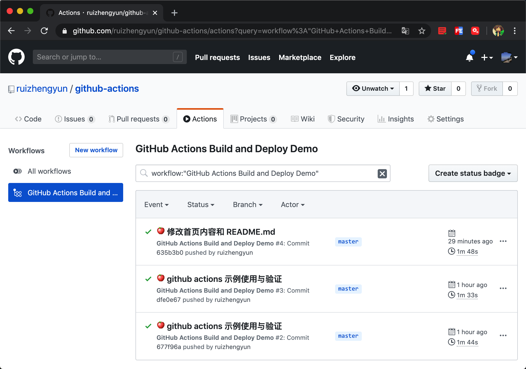Click success checkmark of run #3
526x369 pixels.
click(x=148, y=279)
